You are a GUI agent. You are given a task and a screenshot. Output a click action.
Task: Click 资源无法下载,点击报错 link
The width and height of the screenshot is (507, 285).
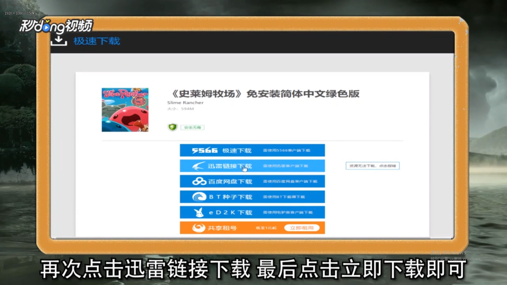372,166
